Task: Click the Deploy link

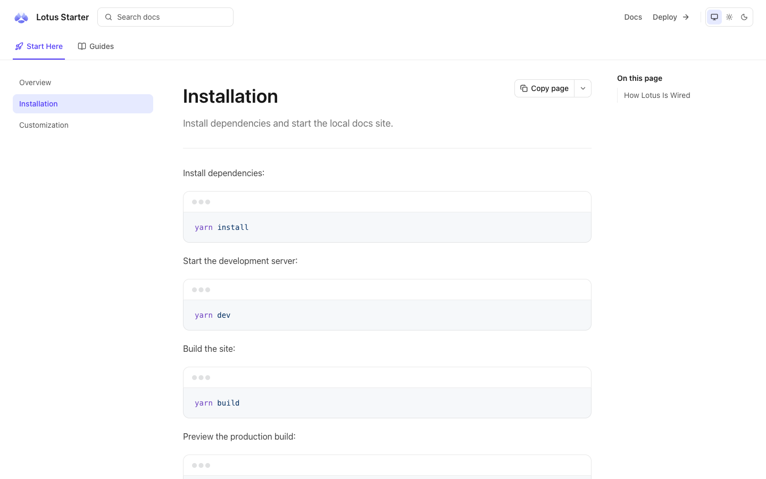Action: (671, 17)
